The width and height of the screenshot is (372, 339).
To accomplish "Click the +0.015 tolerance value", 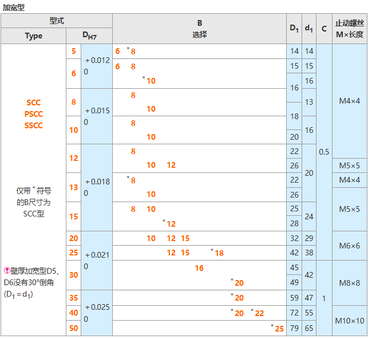I will pos(97,111).
